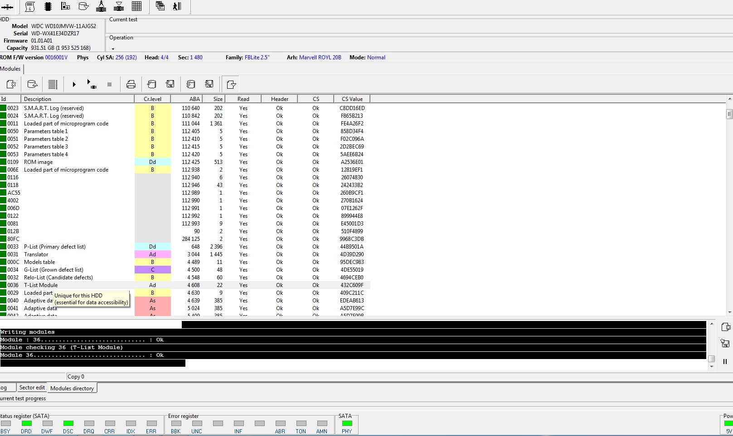Click the single-check floppy disk icon
This screenshot has height=436, width=733.
point(170,84)
